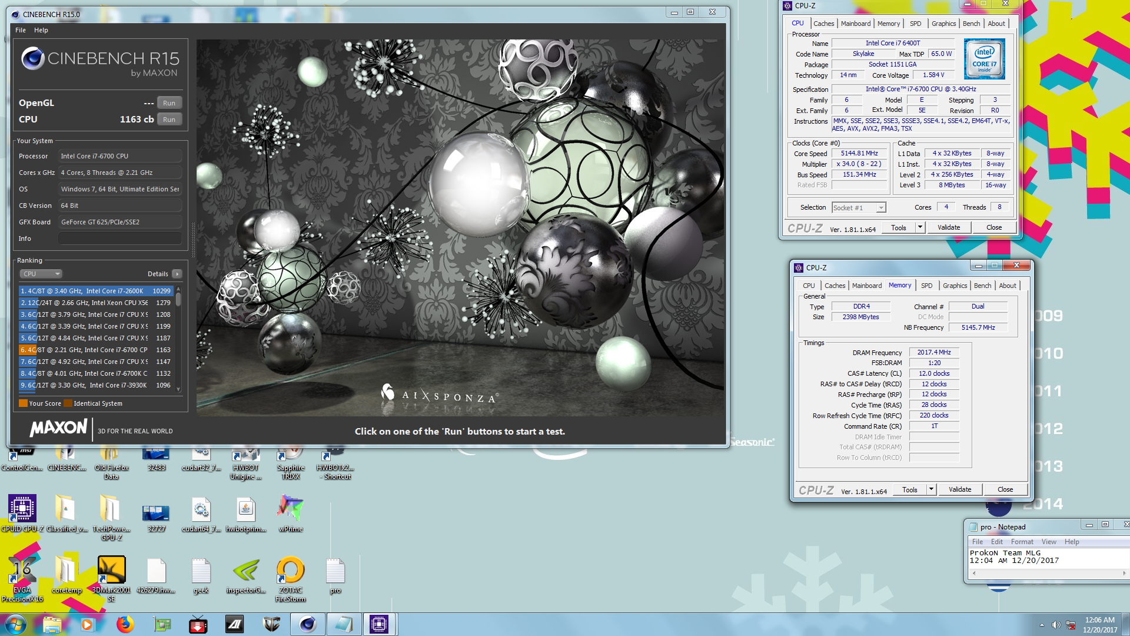Image resolution: width=1130 pixels, height=636 pixels.
Task: Select ranking row Intel Core i7-3930K
Action: [x=96, y=385]
